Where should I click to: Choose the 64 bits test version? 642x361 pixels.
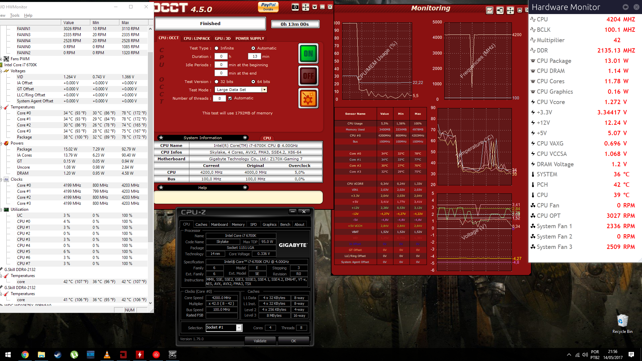point(253,82)
